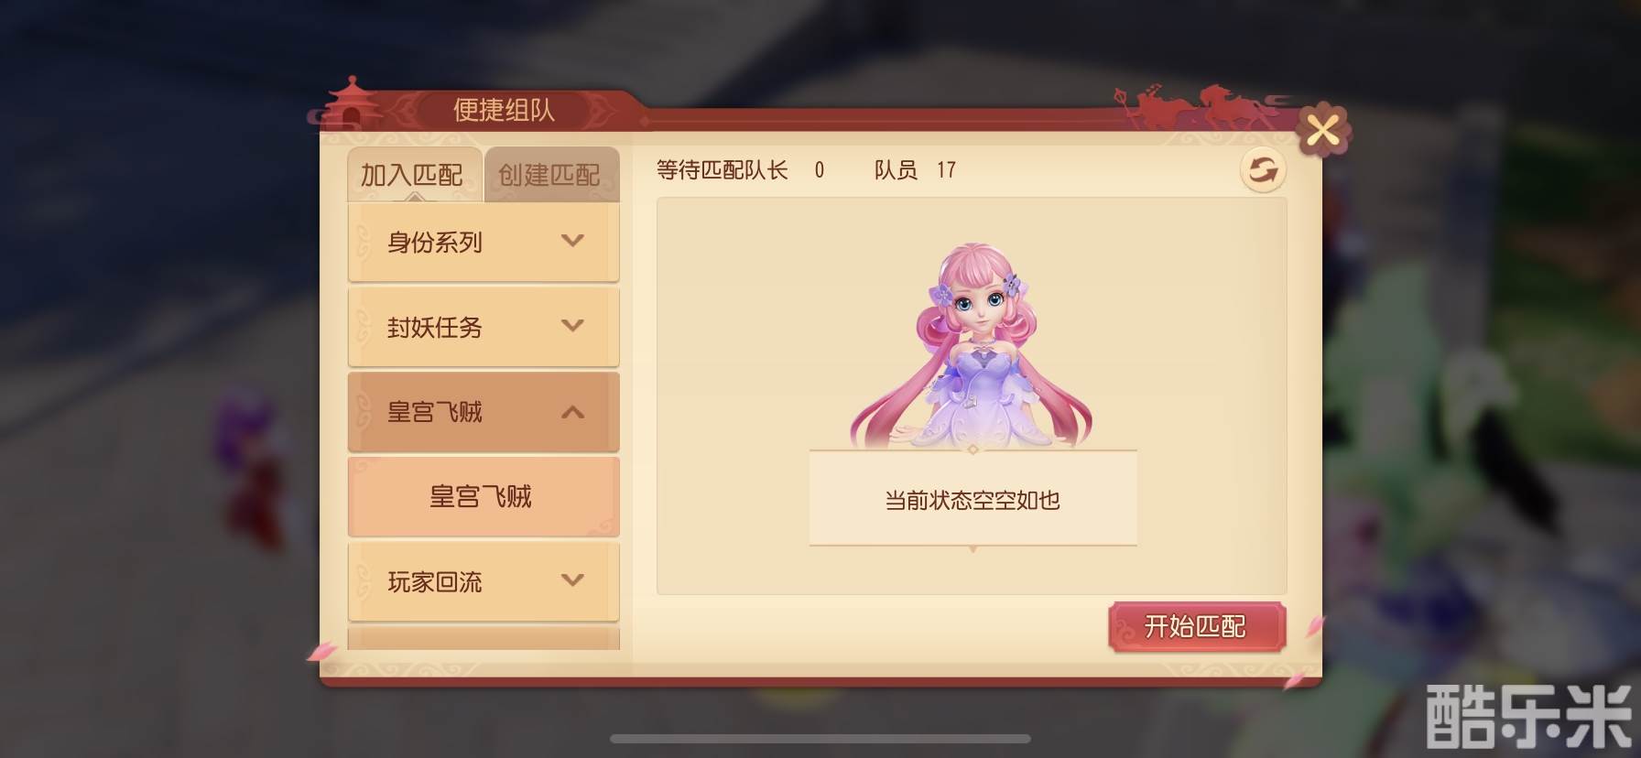Open the 玩家回流 category
The width and height of the screenshot is (1641, 758).
point(484,581)
